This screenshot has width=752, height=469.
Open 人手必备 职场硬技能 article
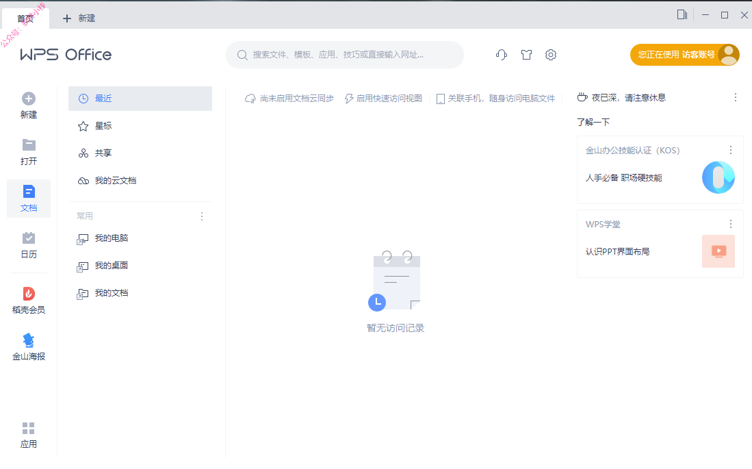tap(623, 178)
